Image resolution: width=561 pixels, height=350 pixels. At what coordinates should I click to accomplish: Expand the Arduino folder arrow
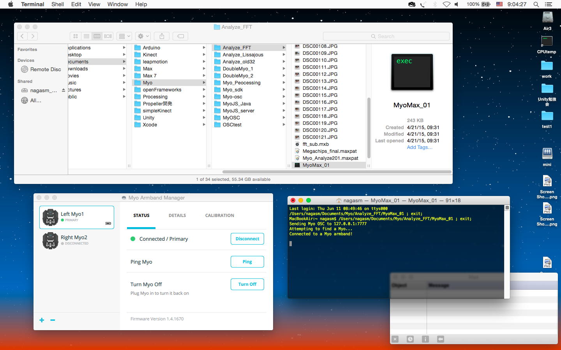204,48
